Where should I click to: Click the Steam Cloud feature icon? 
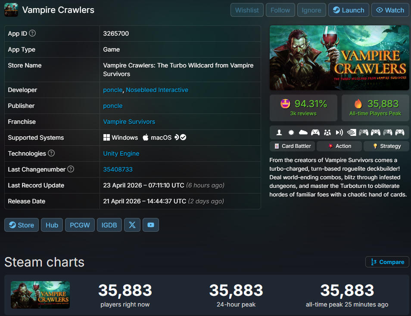point(303,132)
